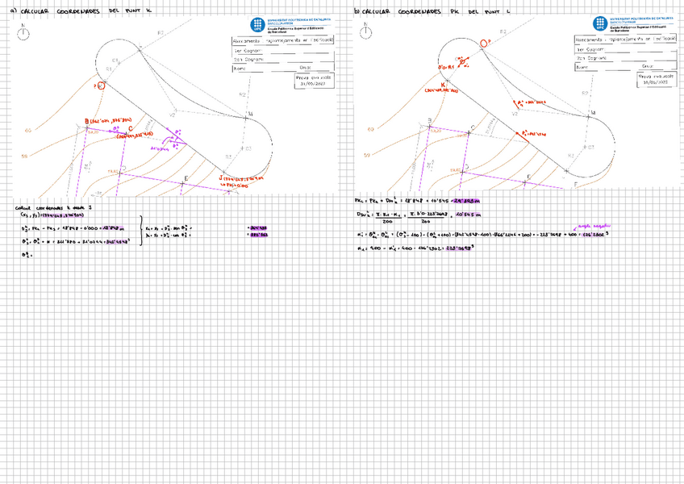684x484 pixels.
Task: Select the UPC logo in left title block
Action: [x=256, y=23]
